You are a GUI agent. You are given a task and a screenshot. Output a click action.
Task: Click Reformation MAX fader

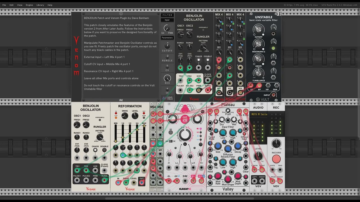(144, 134)
